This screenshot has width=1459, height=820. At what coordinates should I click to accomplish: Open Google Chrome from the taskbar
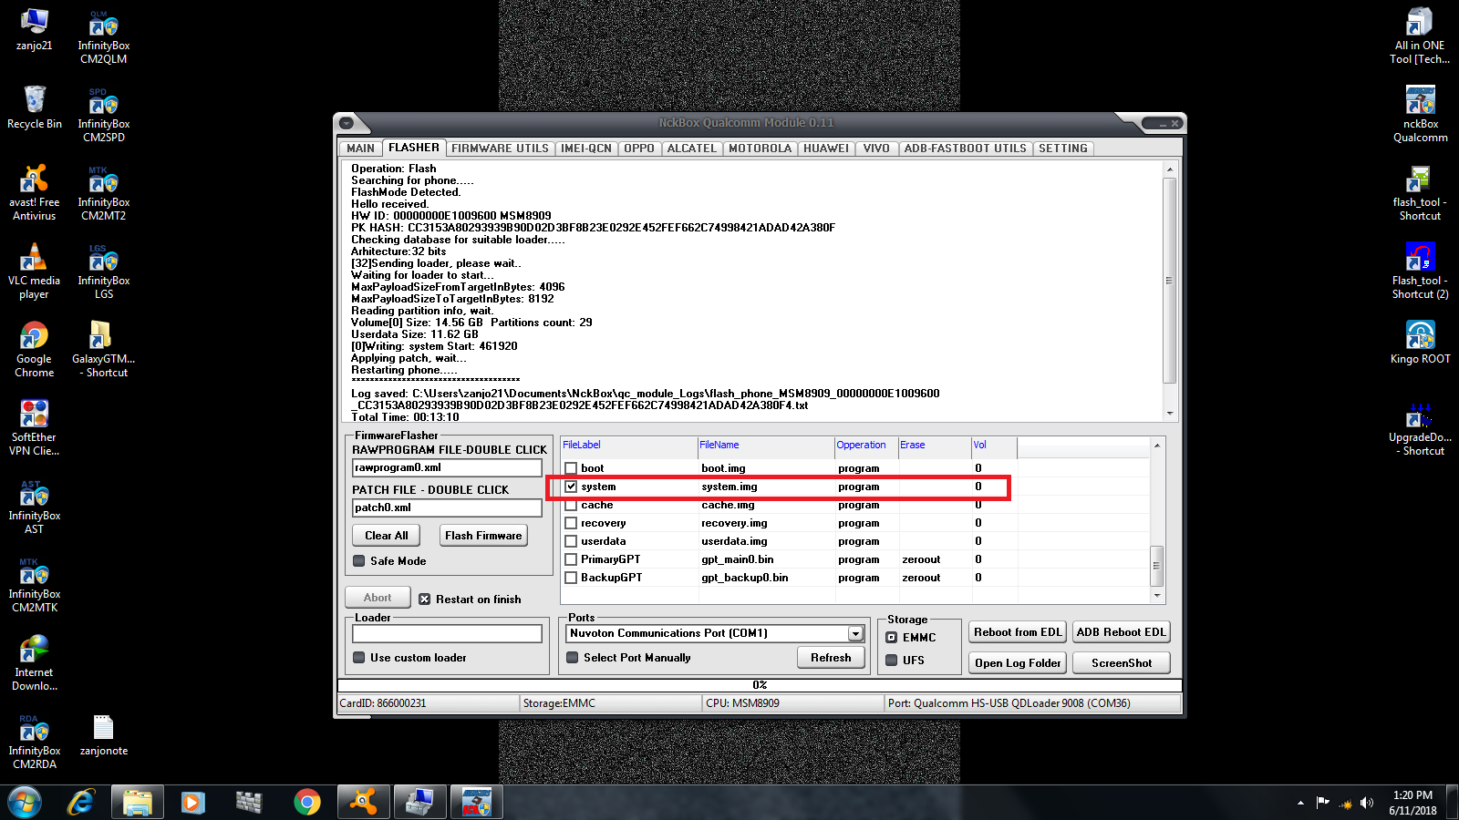coord(307,803)
